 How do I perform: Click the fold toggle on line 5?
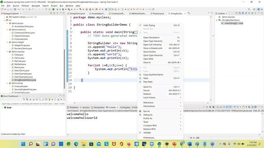click(73, 32)
